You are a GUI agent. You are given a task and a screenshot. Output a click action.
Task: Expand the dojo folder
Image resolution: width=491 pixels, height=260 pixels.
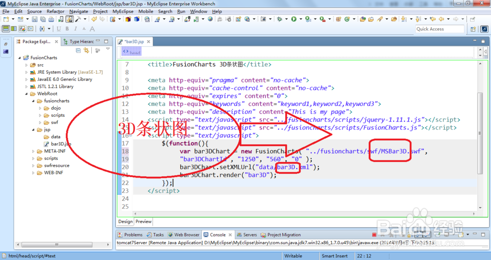click(x=40, y=108)
